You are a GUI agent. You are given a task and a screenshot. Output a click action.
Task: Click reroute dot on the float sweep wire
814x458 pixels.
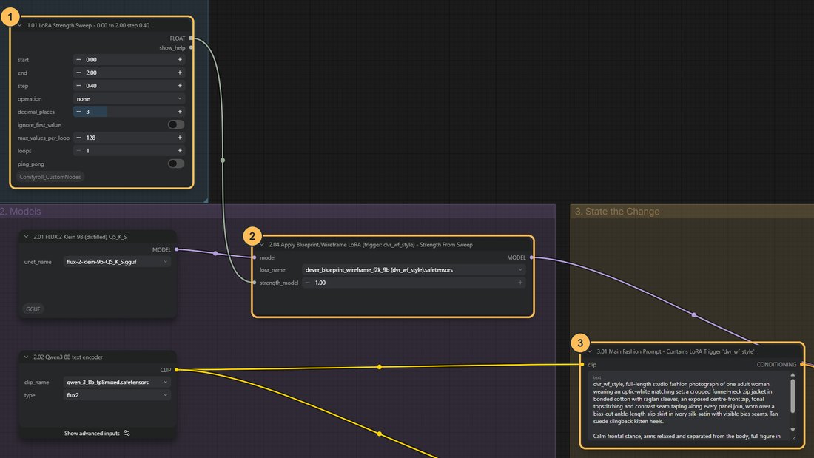click(x=223, y=161)
